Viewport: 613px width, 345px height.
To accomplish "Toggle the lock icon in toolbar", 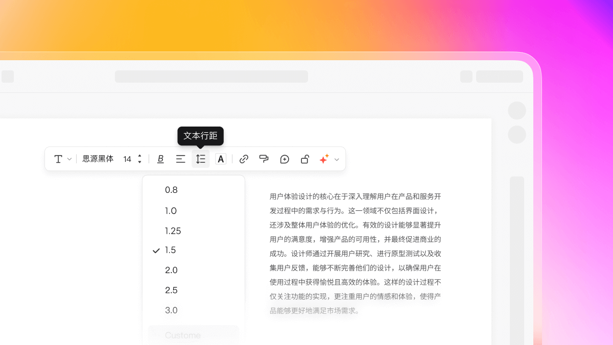I will click(304, 159).
